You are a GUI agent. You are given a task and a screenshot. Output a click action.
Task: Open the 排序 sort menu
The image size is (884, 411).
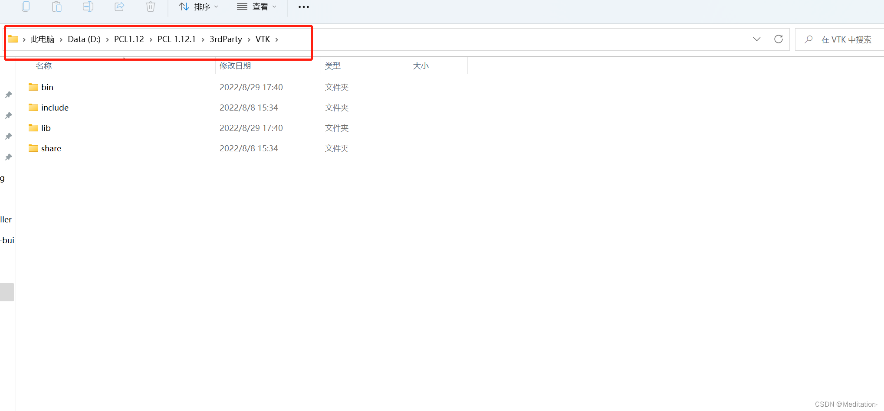(x=198, y=7)
